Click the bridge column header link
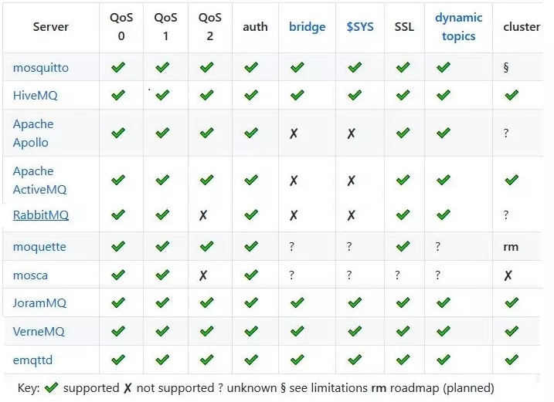554x402 pixels. [307, 27]
